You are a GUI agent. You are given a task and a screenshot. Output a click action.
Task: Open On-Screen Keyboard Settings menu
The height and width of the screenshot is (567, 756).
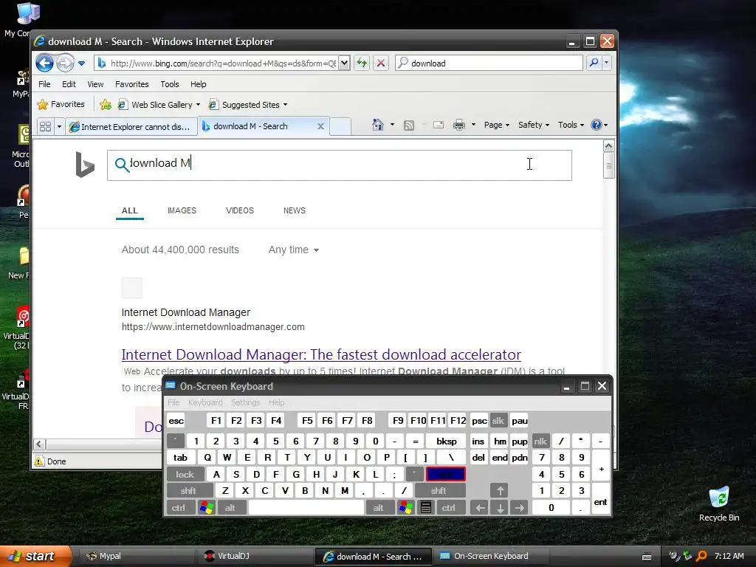245,402
